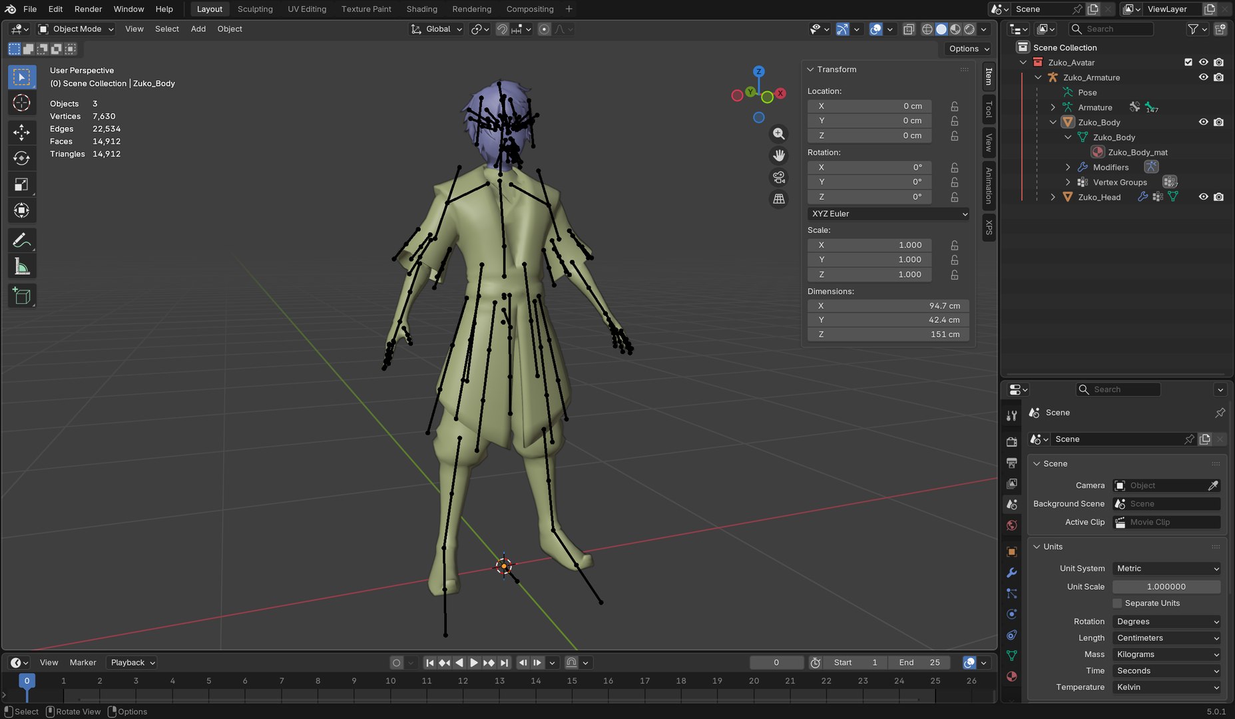
Task: Activate the Select Box tool
Action: tap(21, 77)
